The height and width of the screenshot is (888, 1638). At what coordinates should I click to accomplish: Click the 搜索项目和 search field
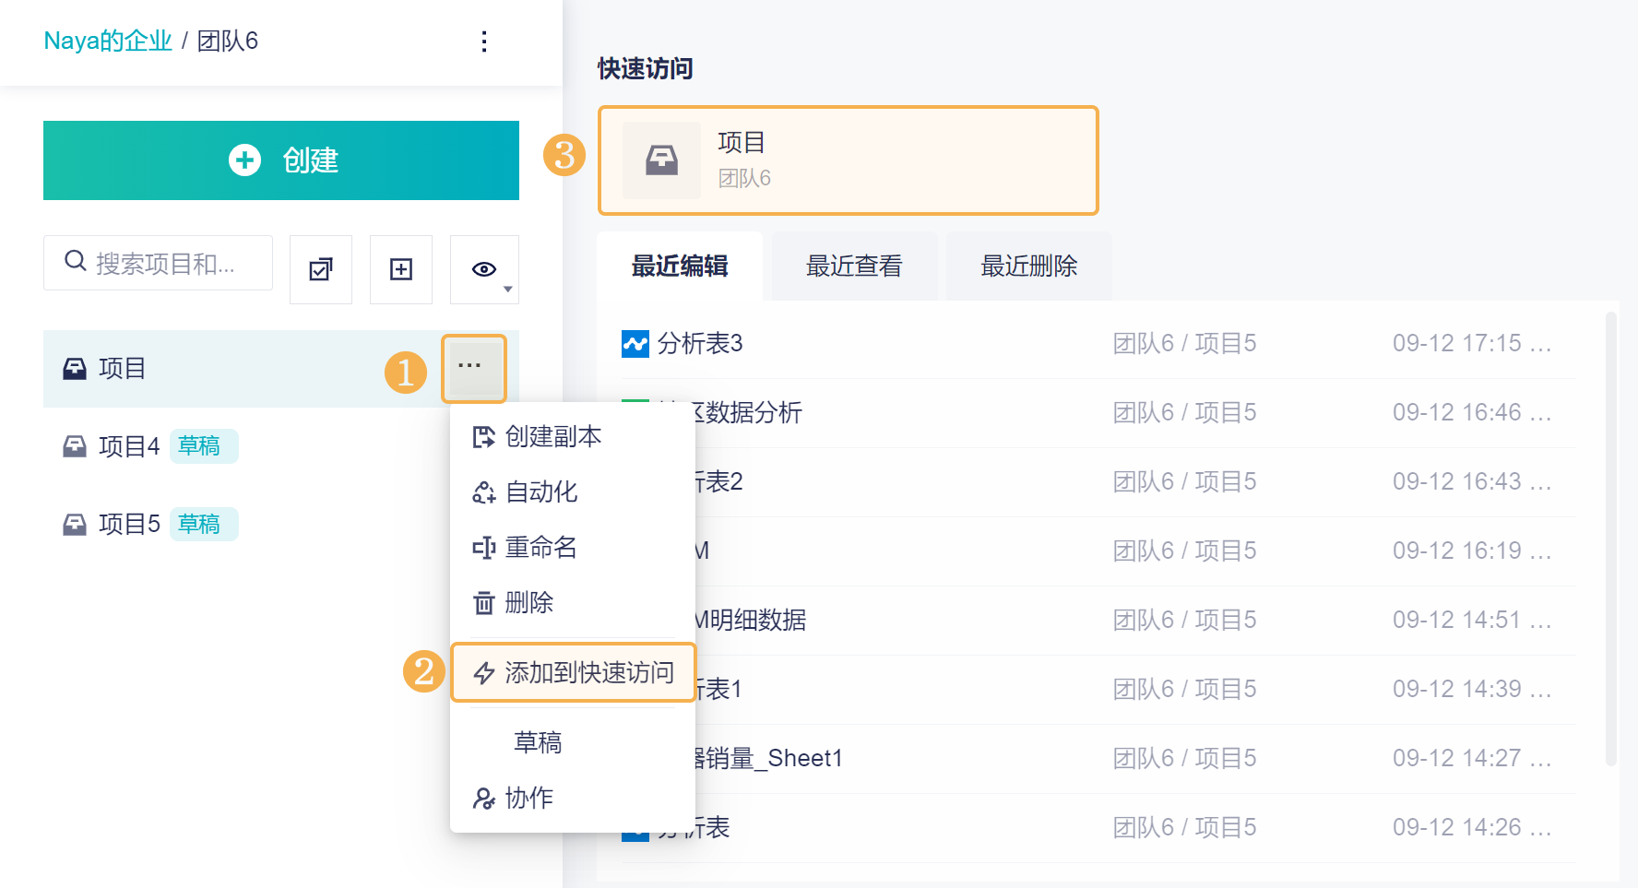pyautogui.click(x=158, y=263)
